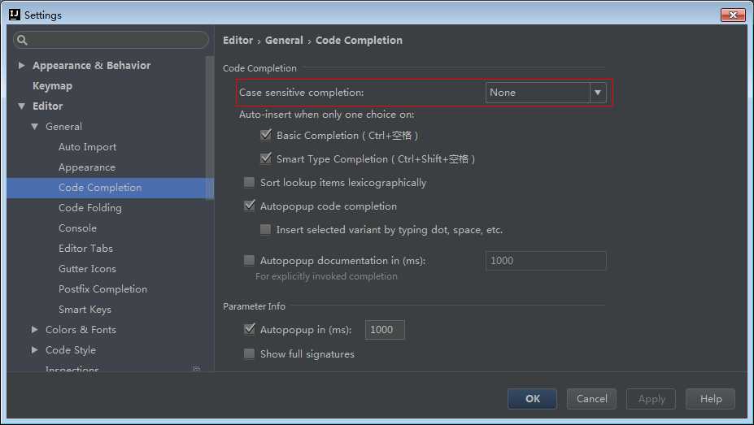The image size is (754, 425).
Task: Click the search magnifier icon
Action: click(22, 40)
